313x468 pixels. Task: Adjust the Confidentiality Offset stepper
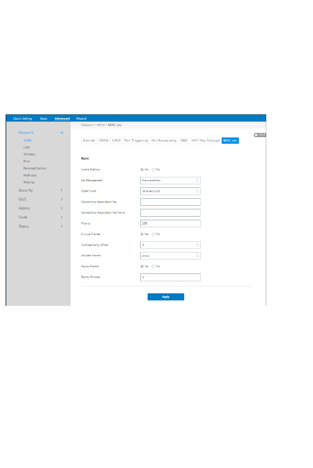pyautogui.click(x=197, y=245)
